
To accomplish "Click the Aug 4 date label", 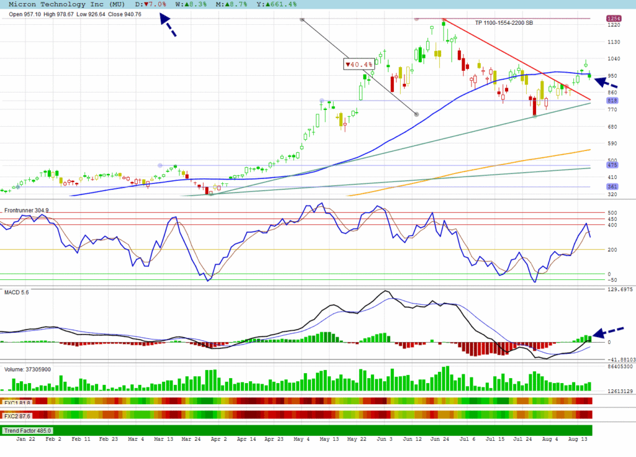I will coord(550,439).
